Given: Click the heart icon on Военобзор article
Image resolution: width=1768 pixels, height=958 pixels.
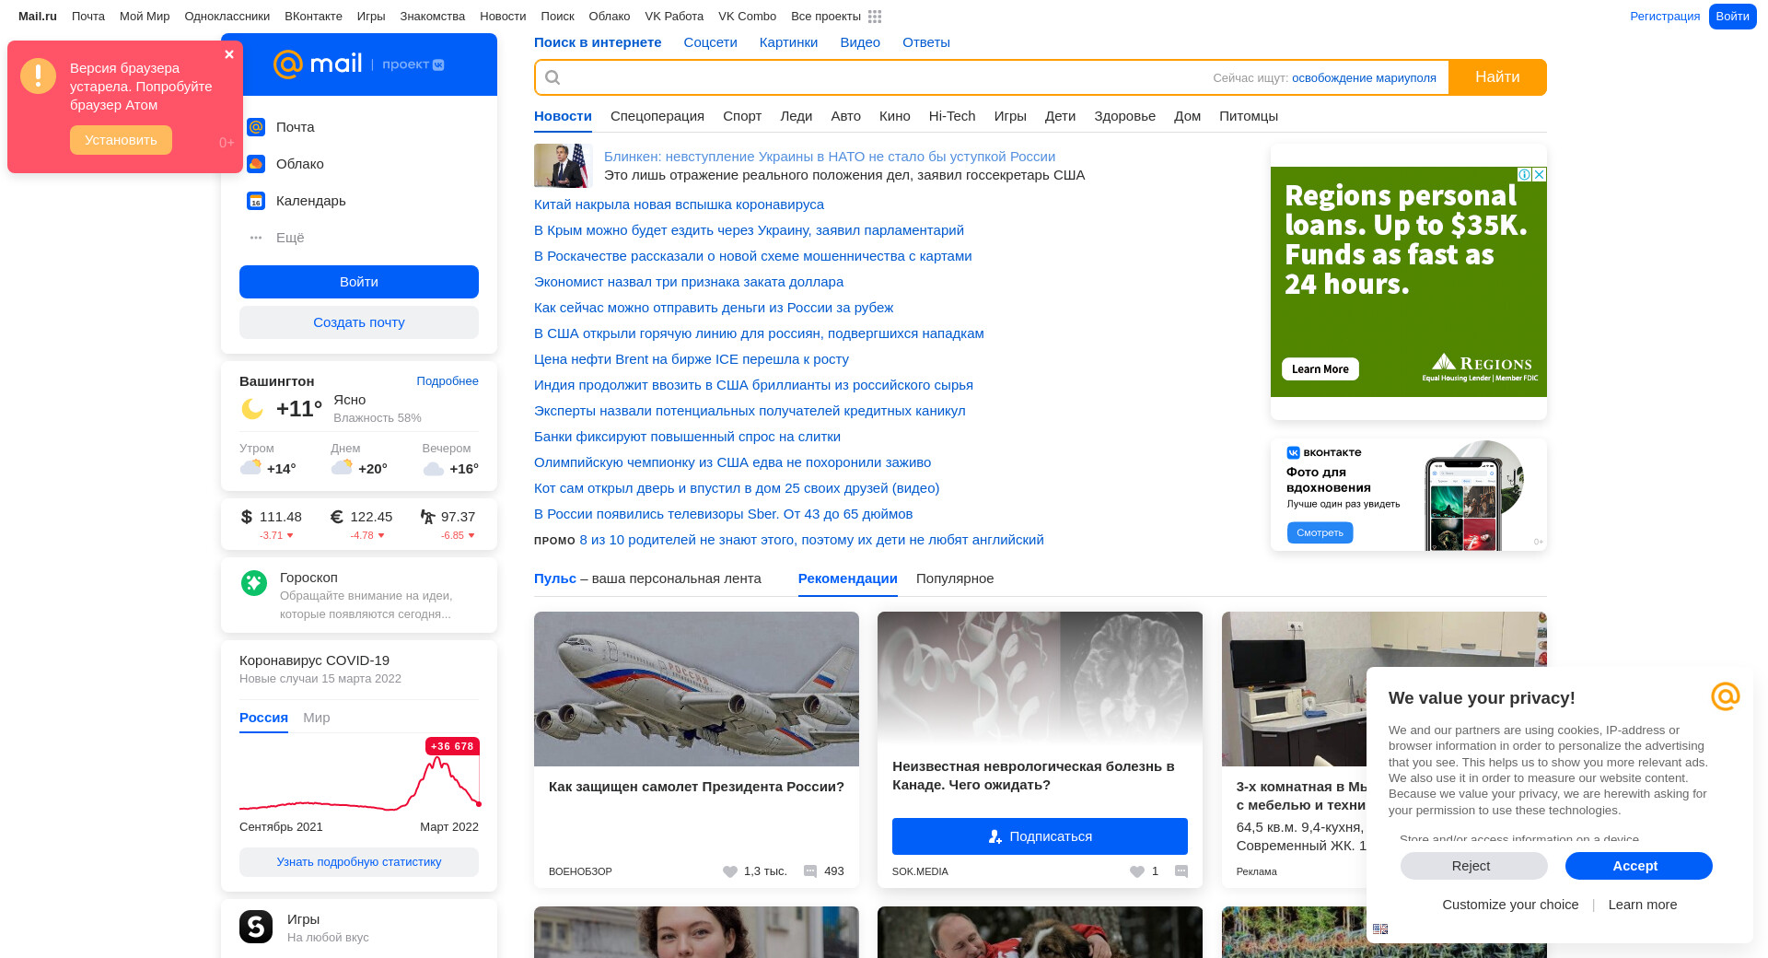Looking at the screenshot, I should point(730,871).
